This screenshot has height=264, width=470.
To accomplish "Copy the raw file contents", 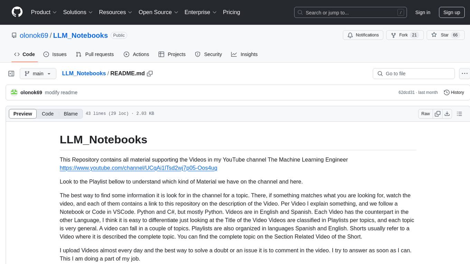I will click(438, 114).
